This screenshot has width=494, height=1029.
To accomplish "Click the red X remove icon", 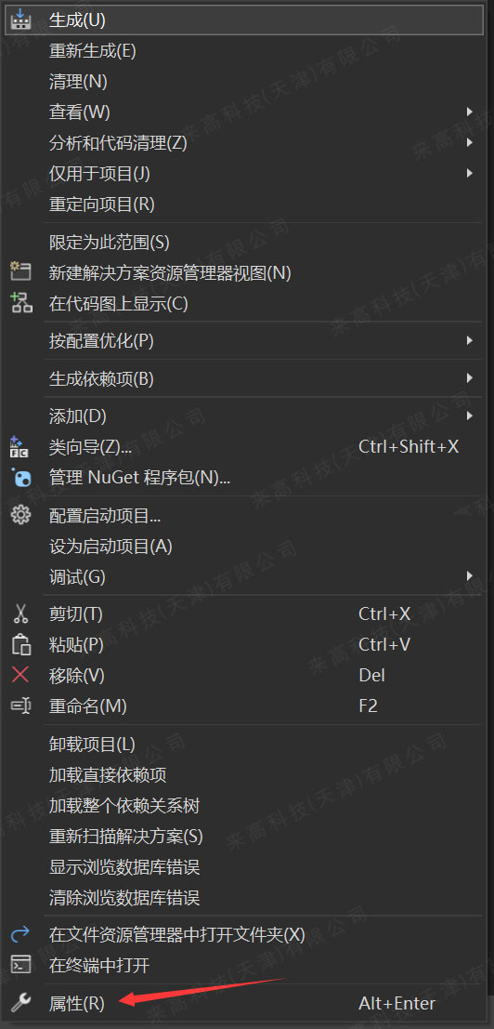I will coord(21,675).
